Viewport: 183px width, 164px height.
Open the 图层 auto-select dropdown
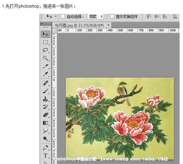(95, 17)
